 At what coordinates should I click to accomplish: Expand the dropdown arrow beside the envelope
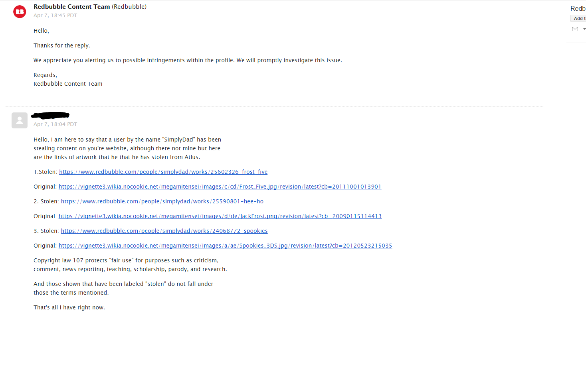584,29
